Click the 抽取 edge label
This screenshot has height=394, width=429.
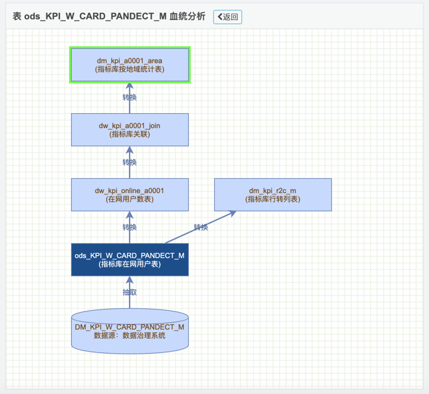pyautogui.click(x=130, y=293)
